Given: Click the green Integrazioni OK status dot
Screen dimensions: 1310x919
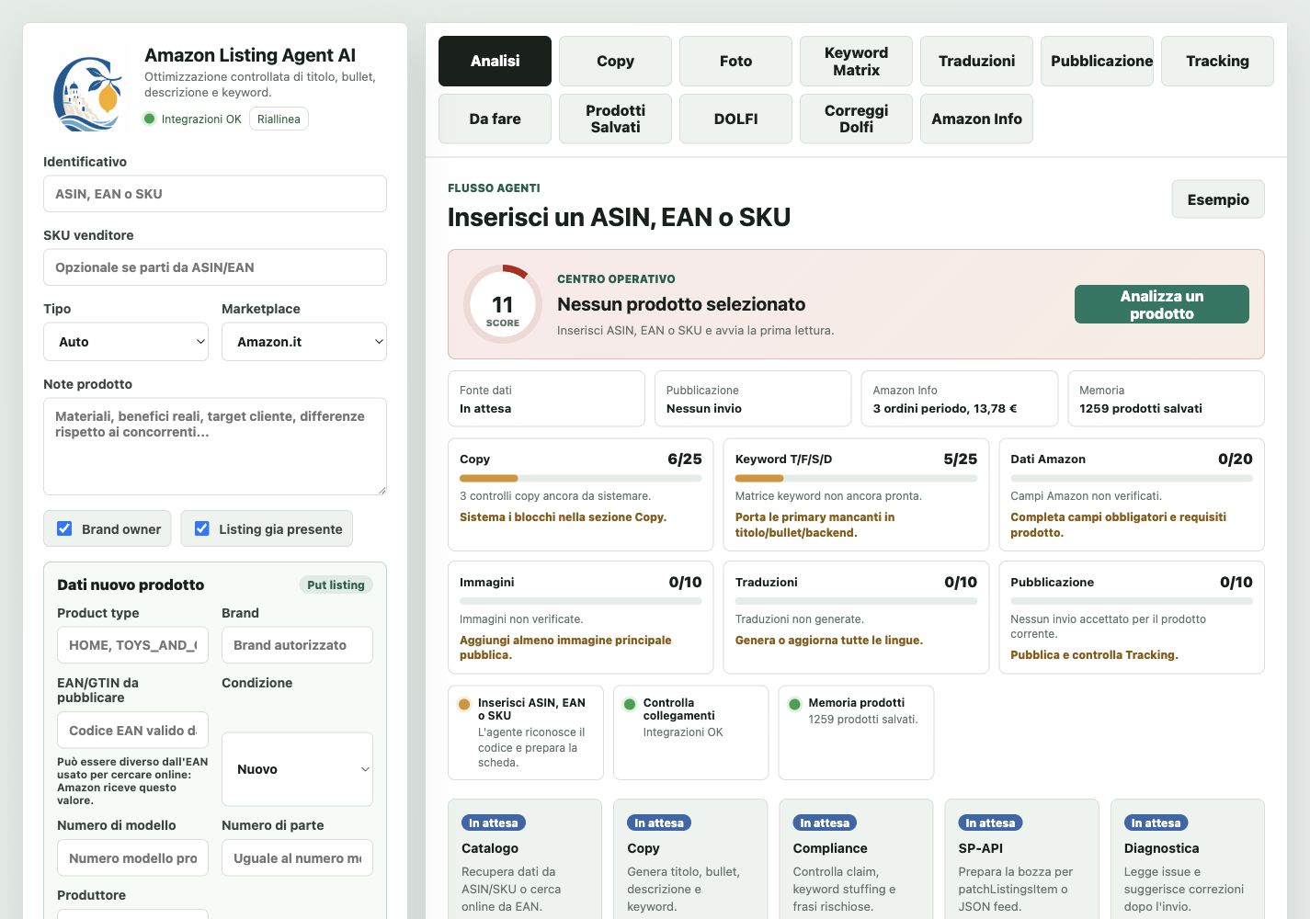Looking at the screenshot, I should (x=150, y=119).
